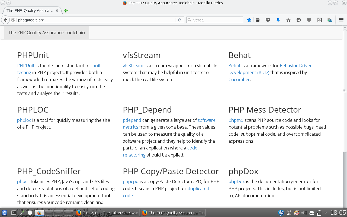Screen dimensions: 347x217
Task: Click the PHPUnit heading
Action: coord(33,55)
